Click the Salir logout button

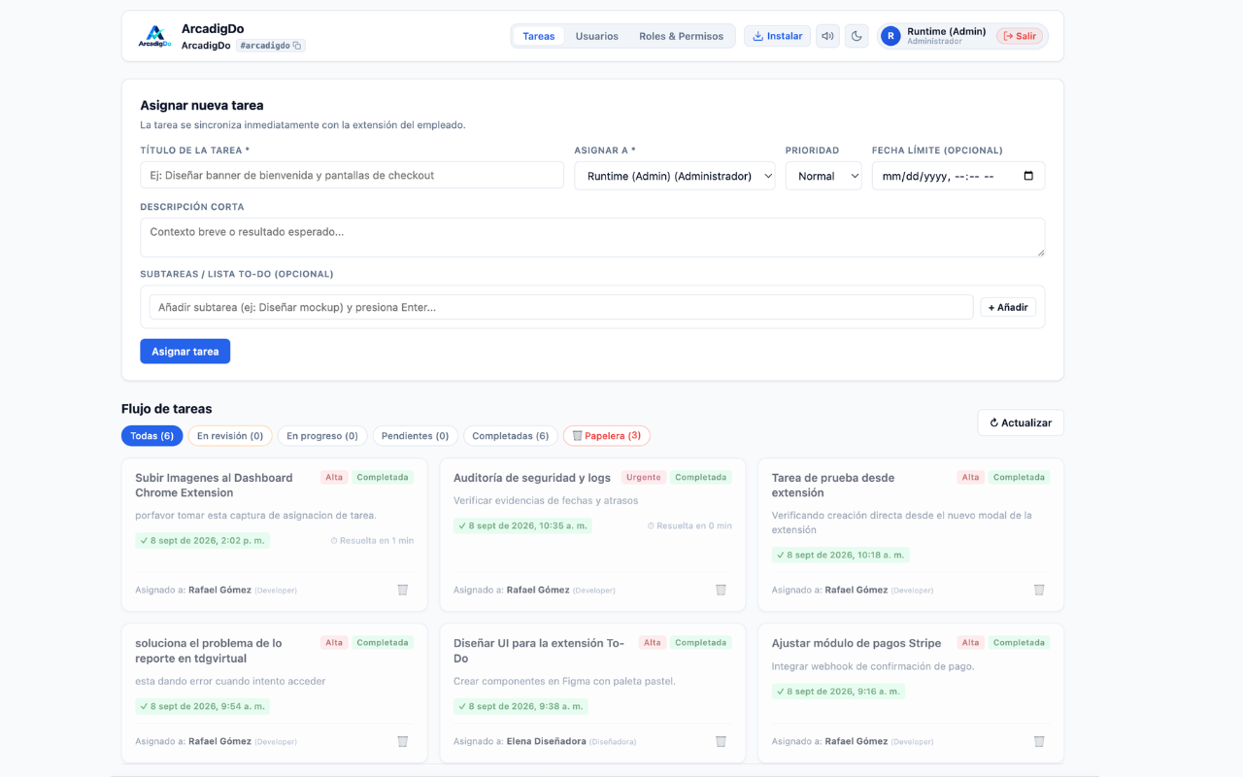pyautogui.click(x=1020, y=36)
